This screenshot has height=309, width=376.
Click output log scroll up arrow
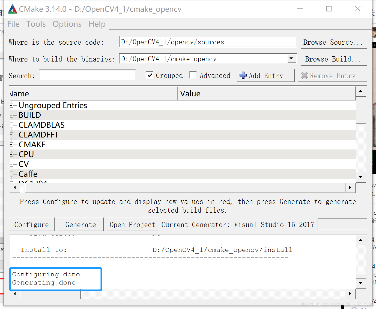pyautogui.click(x=361, y=240)
